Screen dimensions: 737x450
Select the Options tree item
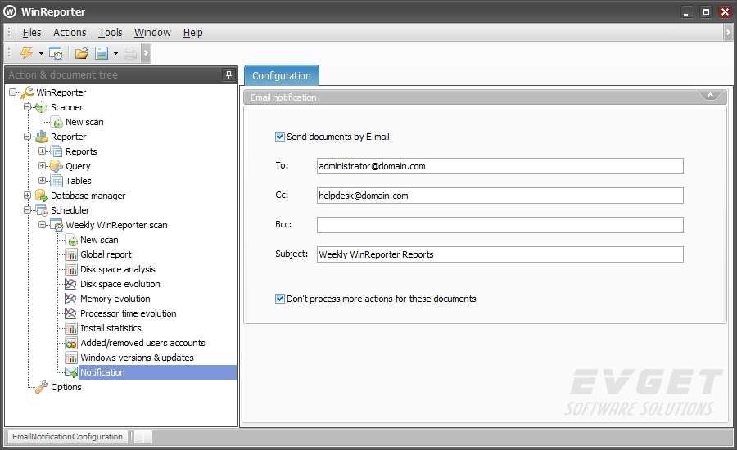[66, 387]
